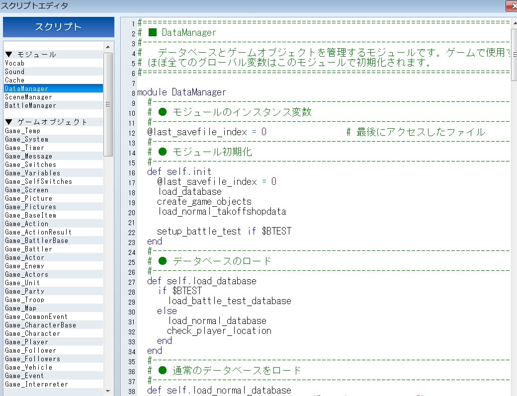Viewport: 517px width, 396px height.
Task: Click the script list scrollbar thumb
Action: point(108,104)
